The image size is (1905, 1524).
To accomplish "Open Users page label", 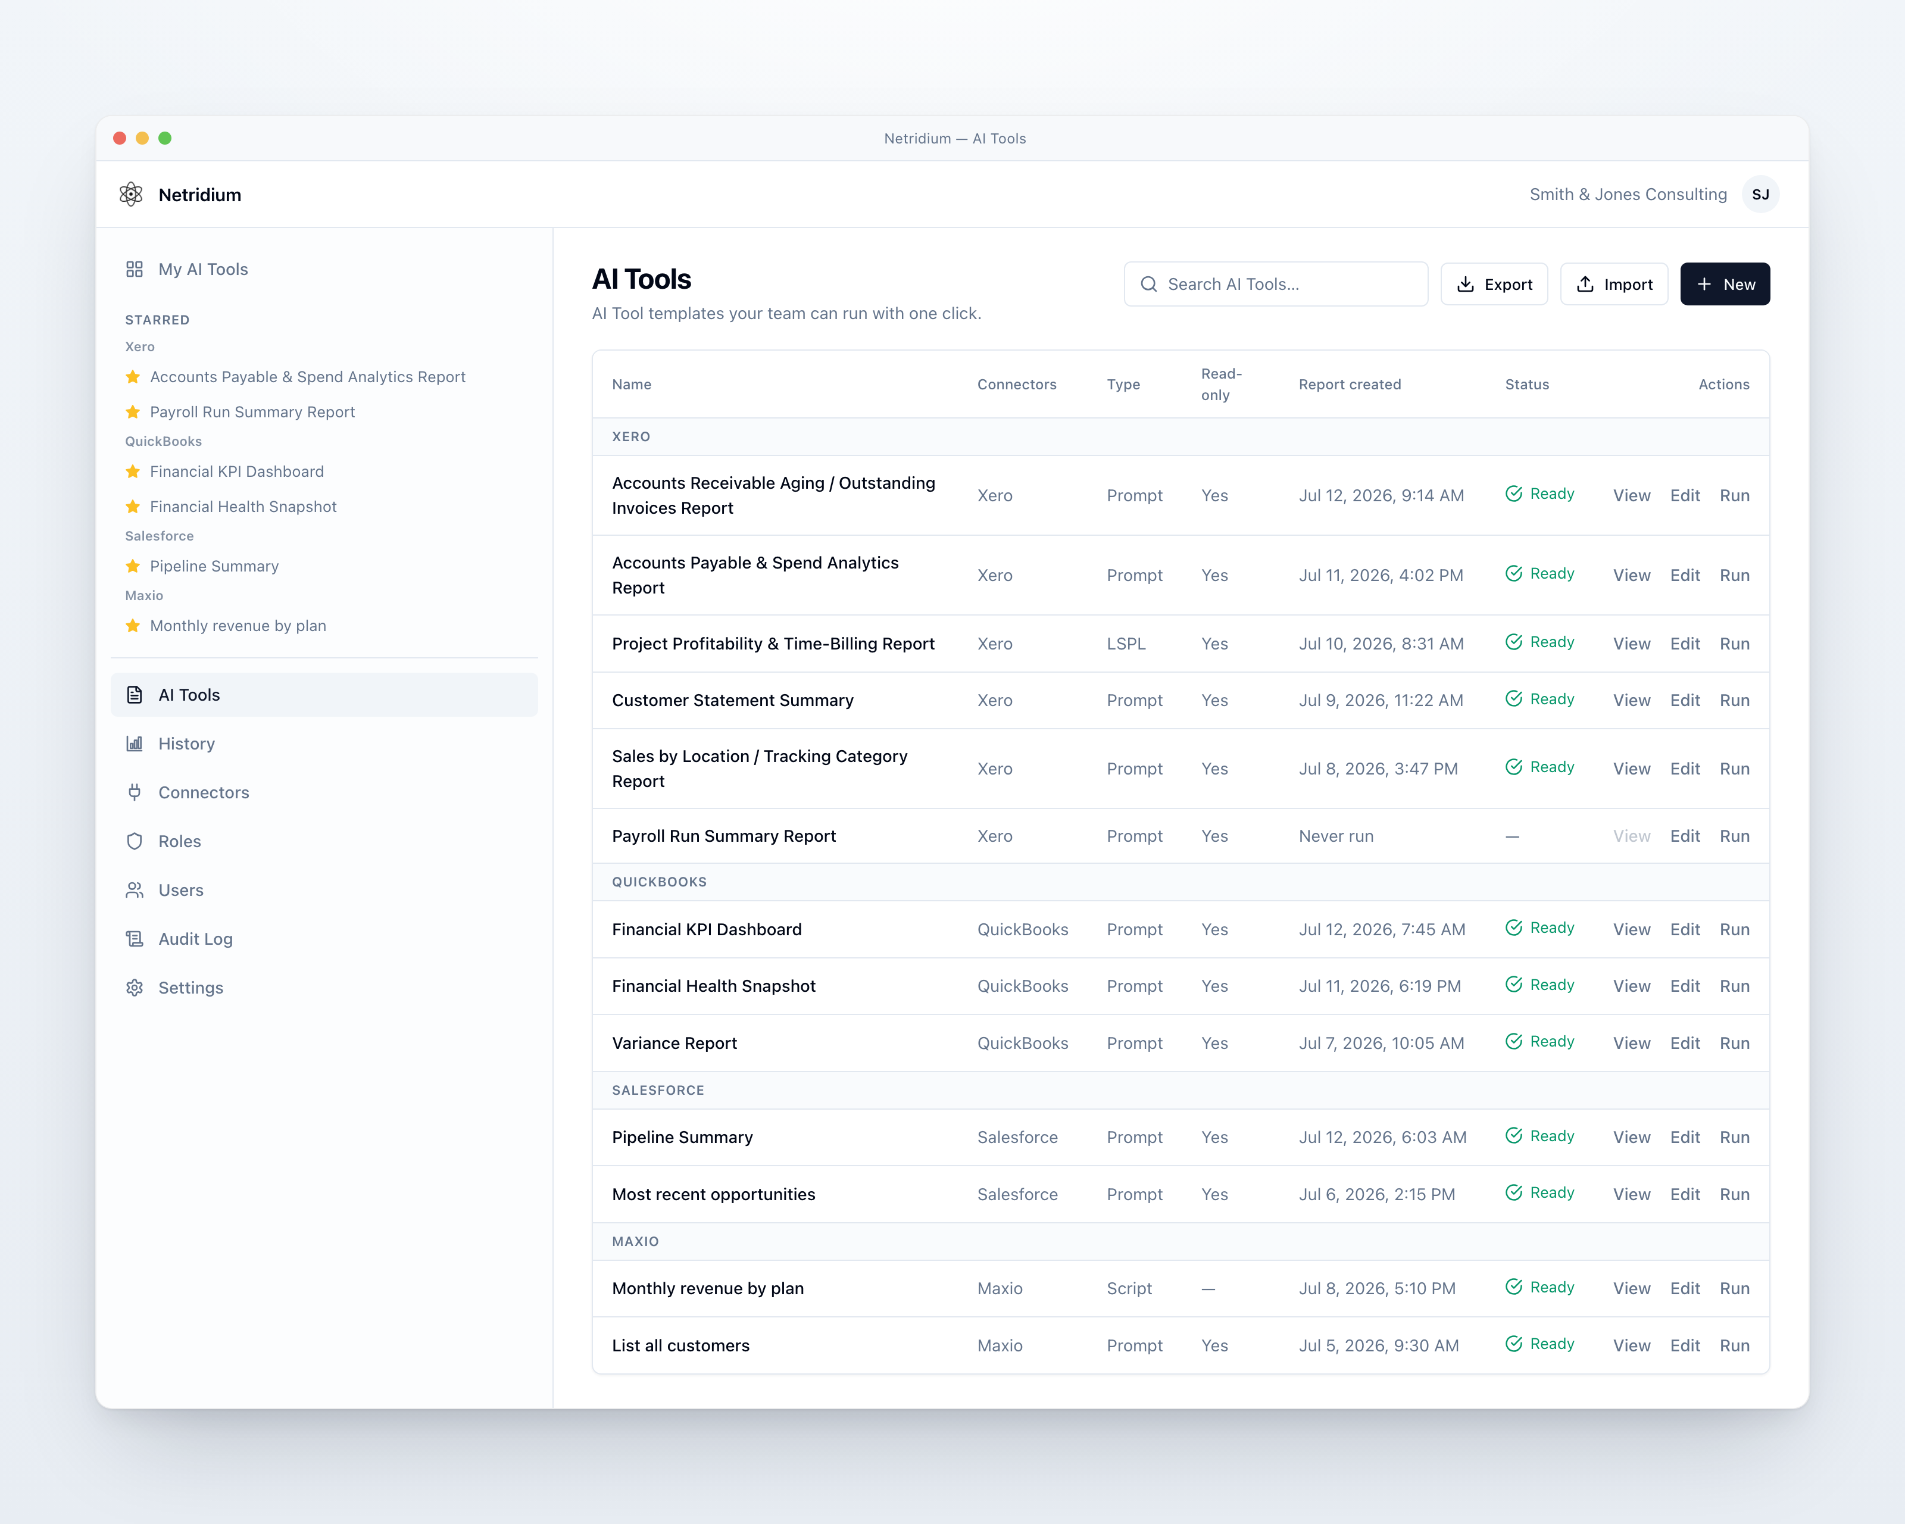I will [181, 891].
